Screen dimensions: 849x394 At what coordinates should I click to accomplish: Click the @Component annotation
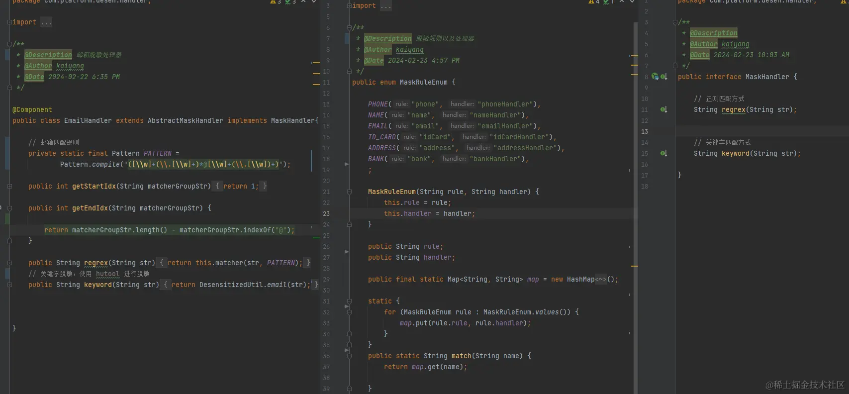point(32,109)
